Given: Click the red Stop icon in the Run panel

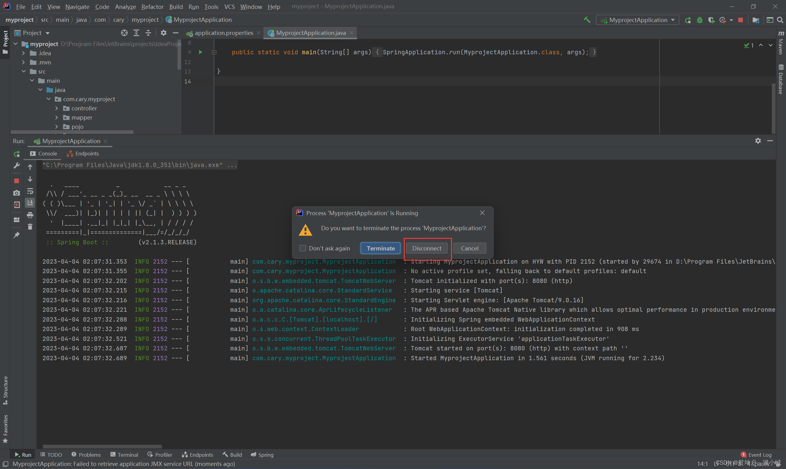Looking at the screenshot, I should [17, 181].
